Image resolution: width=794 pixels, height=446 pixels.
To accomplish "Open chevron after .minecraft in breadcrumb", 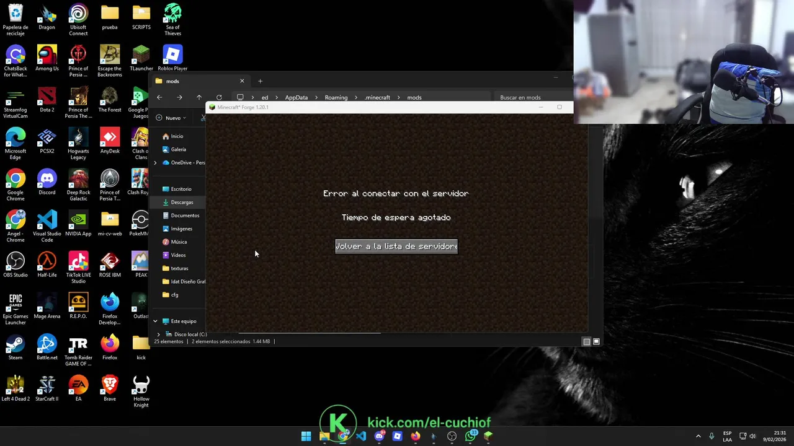I will tap(399, 98).
